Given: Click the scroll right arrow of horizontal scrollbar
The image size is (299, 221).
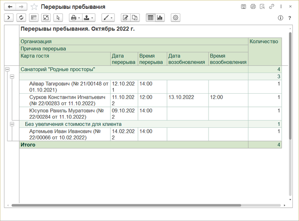Looking at the screenshot, I should pos(284,205).
